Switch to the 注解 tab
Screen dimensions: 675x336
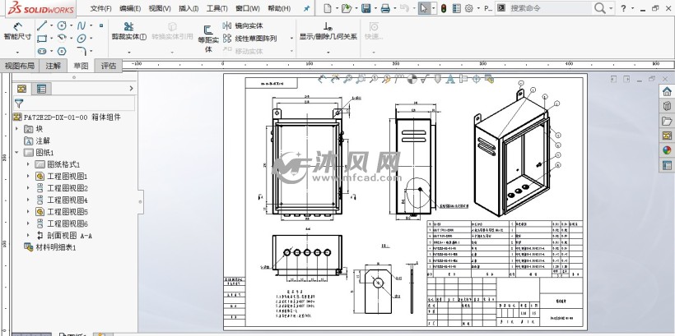point(53,66)
